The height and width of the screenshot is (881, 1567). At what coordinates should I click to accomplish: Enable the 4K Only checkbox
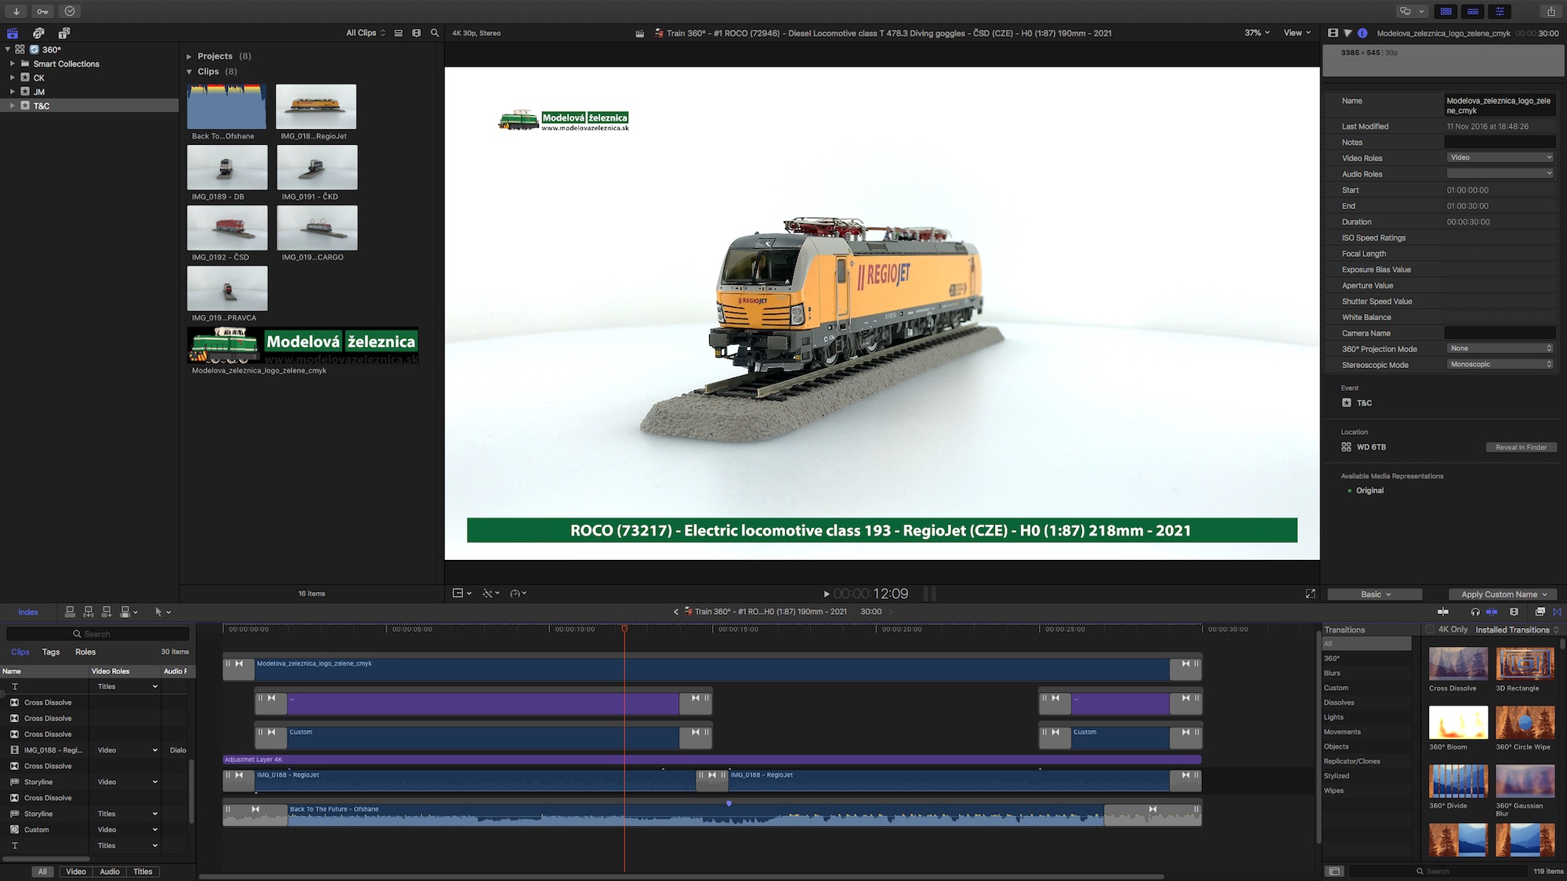point(1430,630)
